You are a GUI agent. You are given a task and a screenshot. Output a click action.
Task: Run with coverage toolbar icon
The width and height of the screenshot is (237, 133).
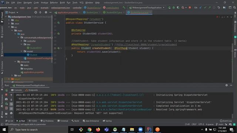pyautogui.click(x=178, y=7)
